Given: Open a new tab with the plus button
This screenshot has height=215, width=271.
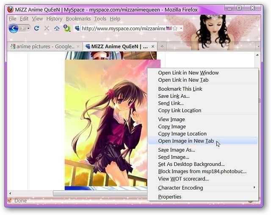Looking at the screenshot, I should tap(162, 46).
